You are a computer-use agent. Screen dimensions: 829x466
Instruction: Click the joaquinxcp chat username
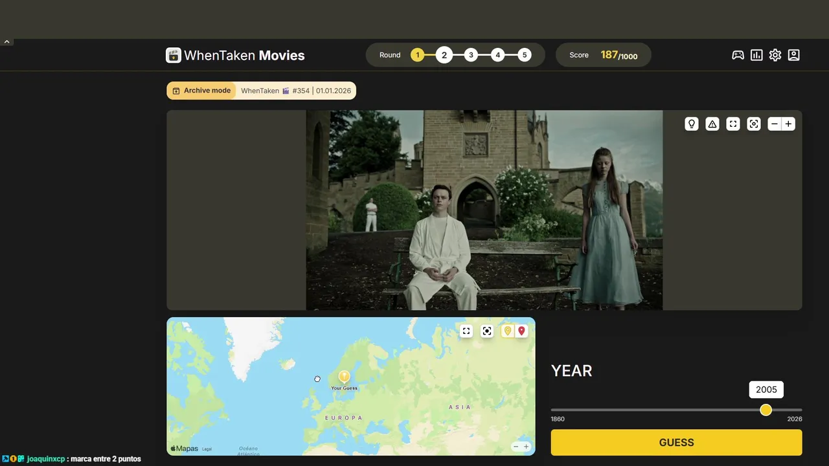pyautogui.click(x=46, y=459)
